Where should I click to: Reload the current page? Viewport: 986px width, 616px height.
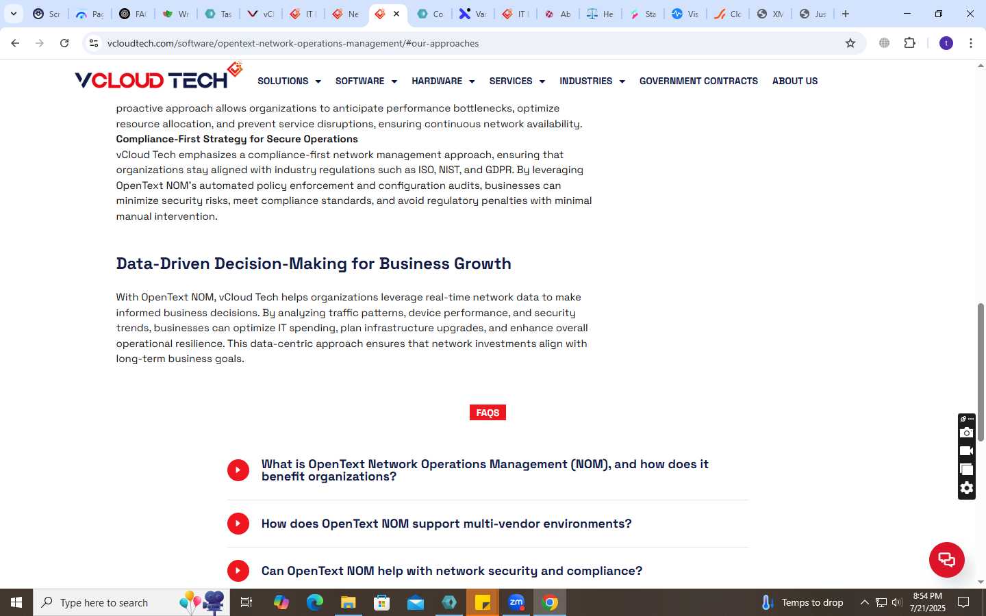point(64,43)
